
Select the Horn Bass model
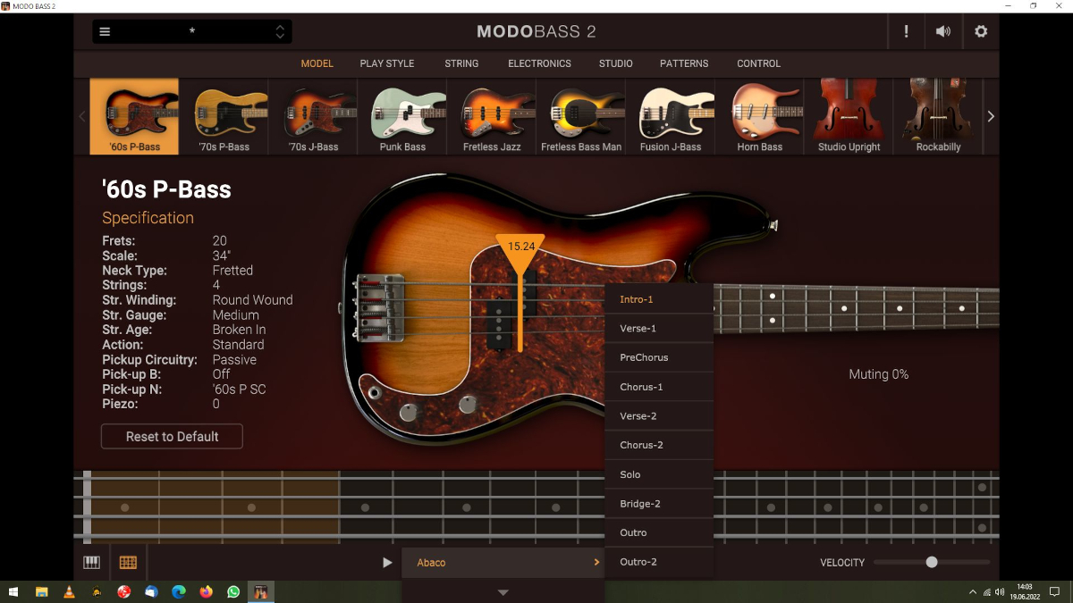(x=760, y=116)
